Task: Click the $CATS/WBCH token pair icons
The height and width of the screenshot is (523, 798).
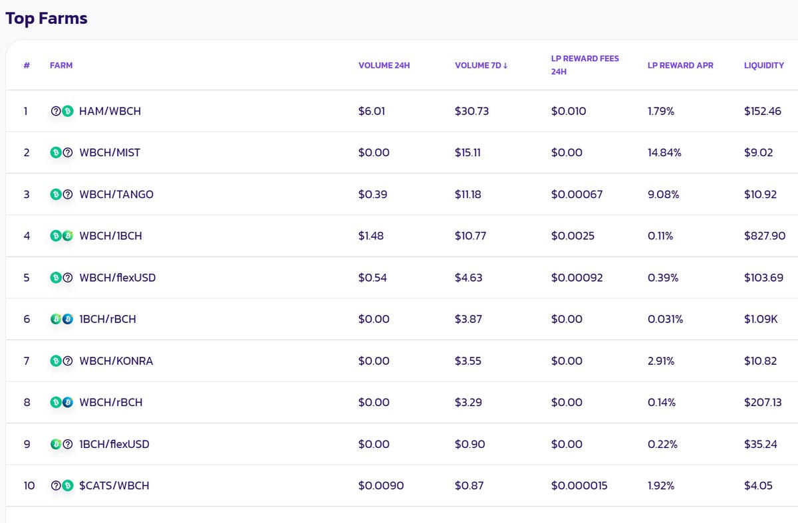Action: click(62, 486)
